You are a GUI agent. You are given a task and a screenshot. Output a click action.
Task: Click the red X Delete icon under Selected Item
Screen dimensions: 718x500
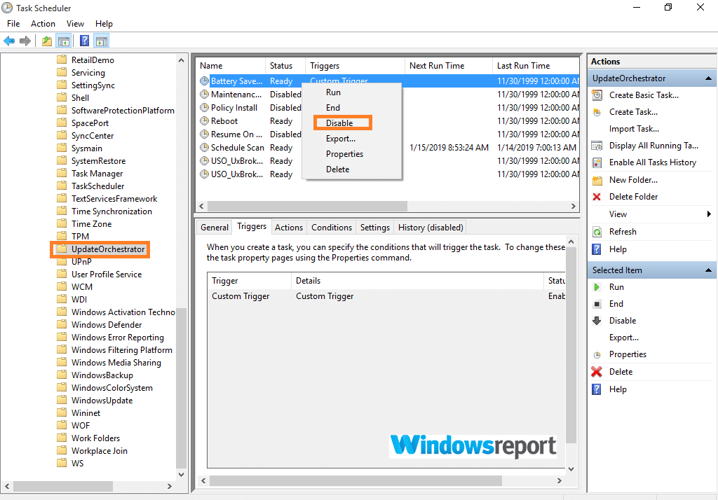[x=597, y=372]
